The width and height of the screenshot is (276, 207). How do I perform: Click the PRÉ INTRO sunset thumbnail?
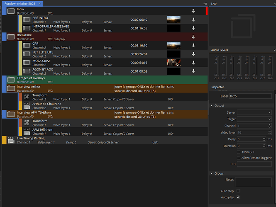pyautogui.click(x=173, y=19)
